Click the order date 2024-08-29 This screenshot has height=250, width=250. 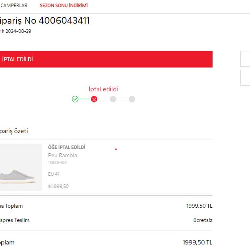pyautogui.click(x=18, y=31)
